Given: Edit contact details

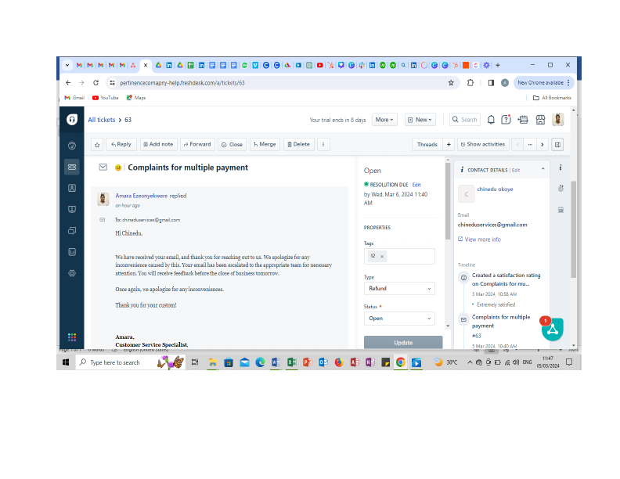Looking at the screenshot, I should pyautogui.click(x=516, y=171).
